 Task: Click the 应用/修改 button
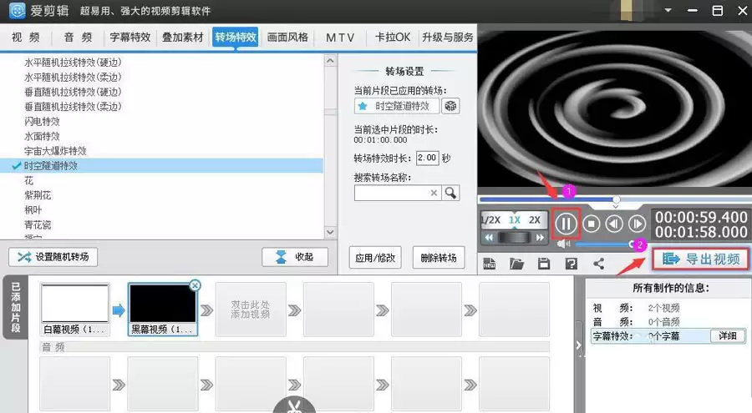click(x=375, y=258)
